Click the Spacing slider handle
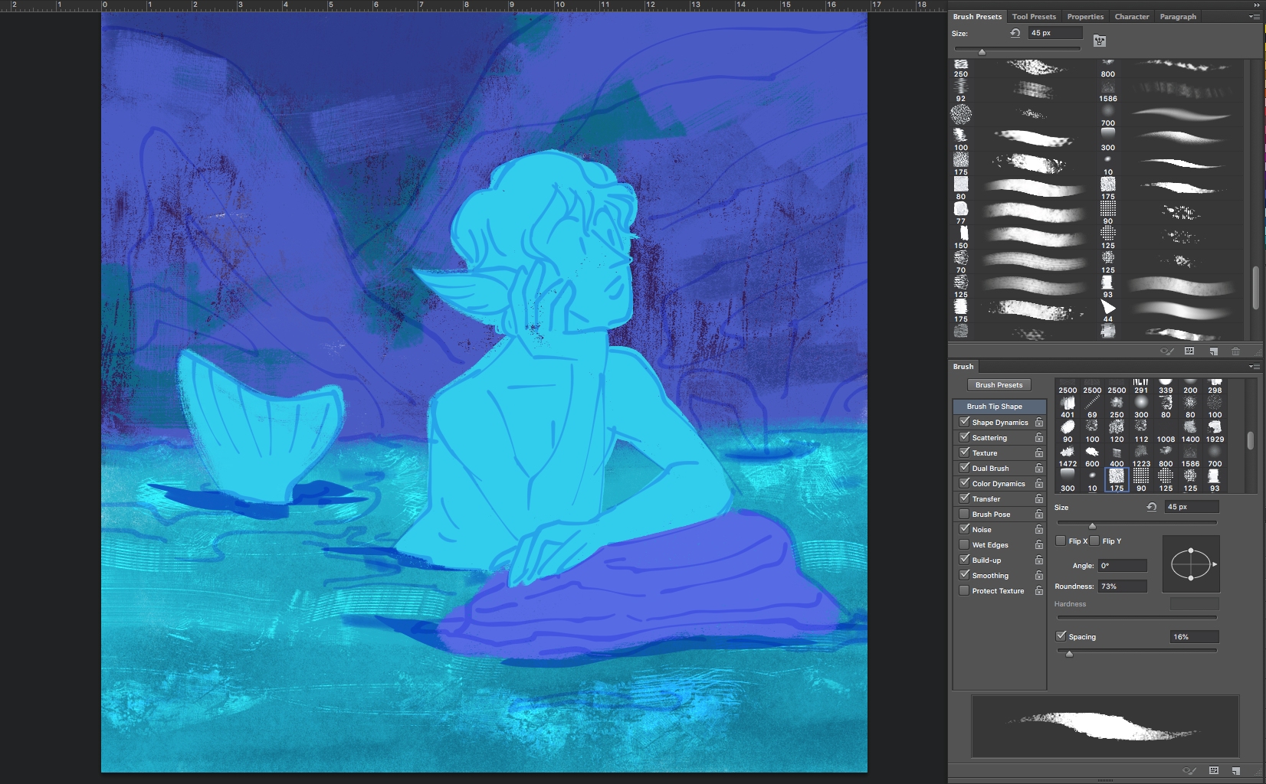Screen dimensions: 1266x784 (x=1069, y=654)
